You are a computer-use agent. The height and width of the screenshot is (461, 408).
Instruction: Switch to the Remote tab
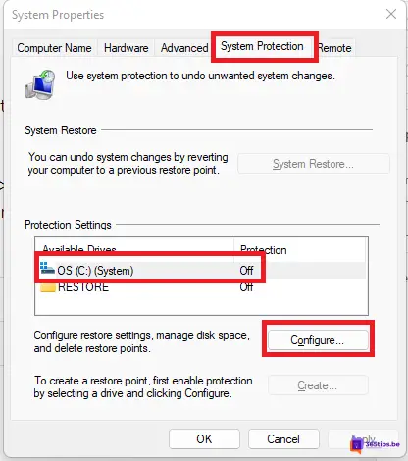(334, 48)
